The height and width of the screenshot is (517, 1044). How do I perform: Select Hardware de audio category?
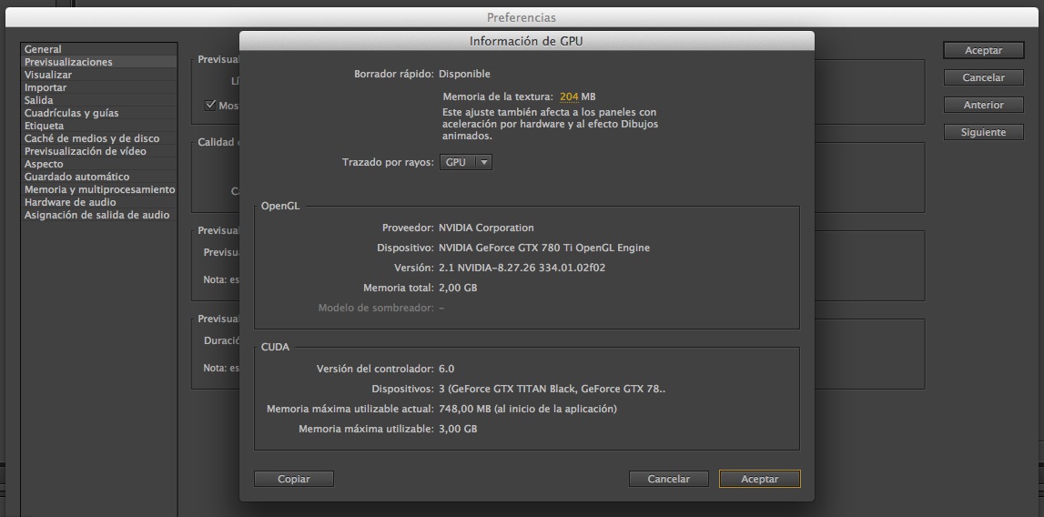click(x=99, y=202)
